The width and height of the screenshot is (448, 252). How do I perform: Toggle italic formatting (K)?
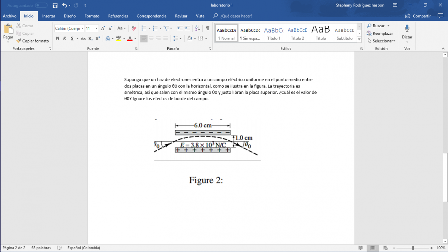(65, 38)
